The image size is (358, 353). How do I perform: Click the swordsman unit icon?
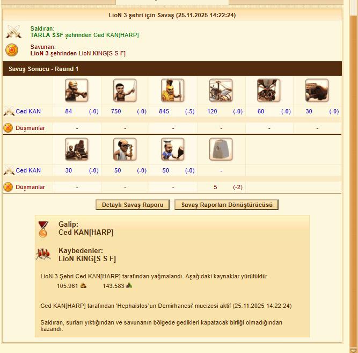pyautogui.click(x=125, y=90)
